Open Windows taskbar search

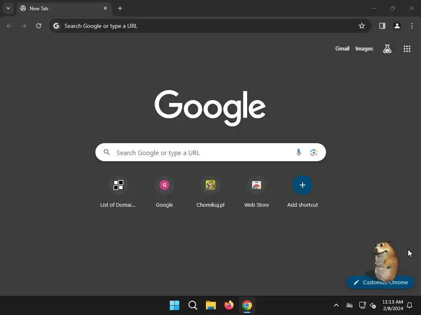[x=193, y=305]
